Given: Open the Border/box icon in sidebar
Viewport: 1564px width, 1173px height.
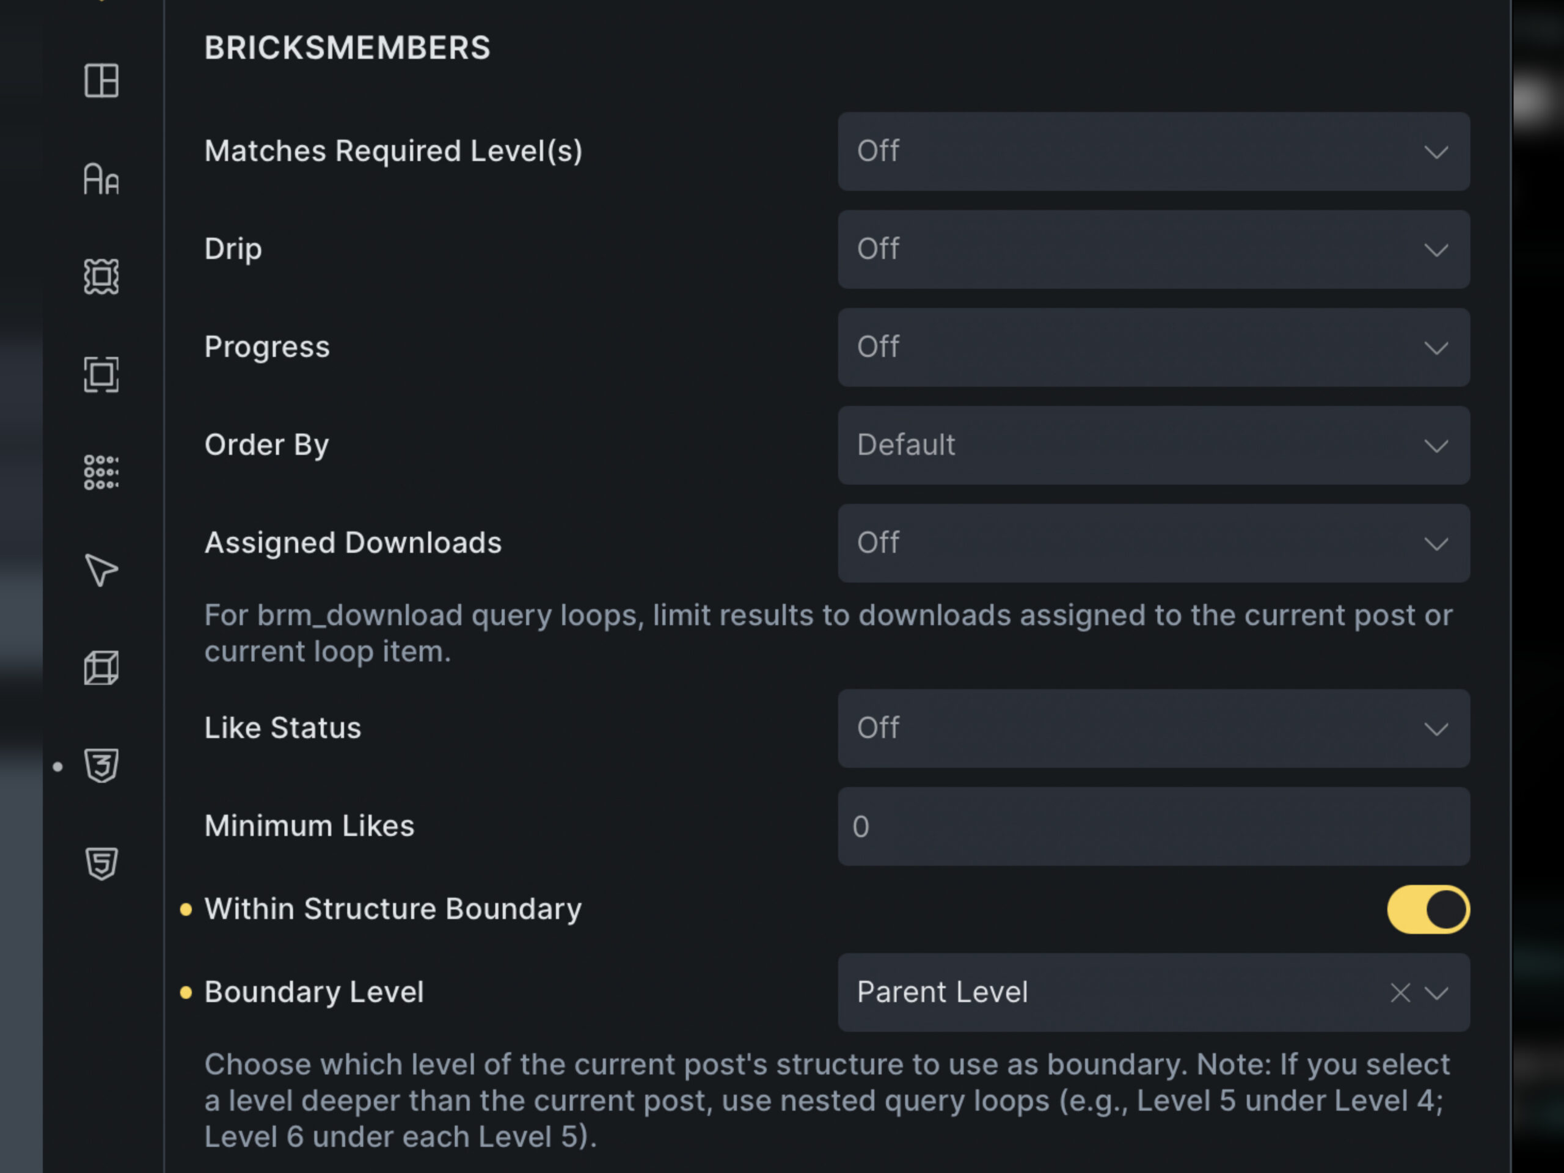Looking at the screenshot, I should (x=101, y=375).
